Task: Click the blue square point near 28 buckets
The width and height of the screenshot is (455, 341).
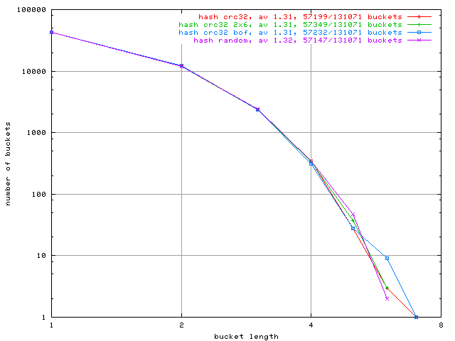Action: (353, 229)
